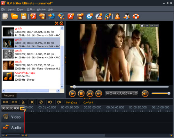Screen dimensions: 174x138
Task: Create a new project with the document icon
Action: pos(5,16)
